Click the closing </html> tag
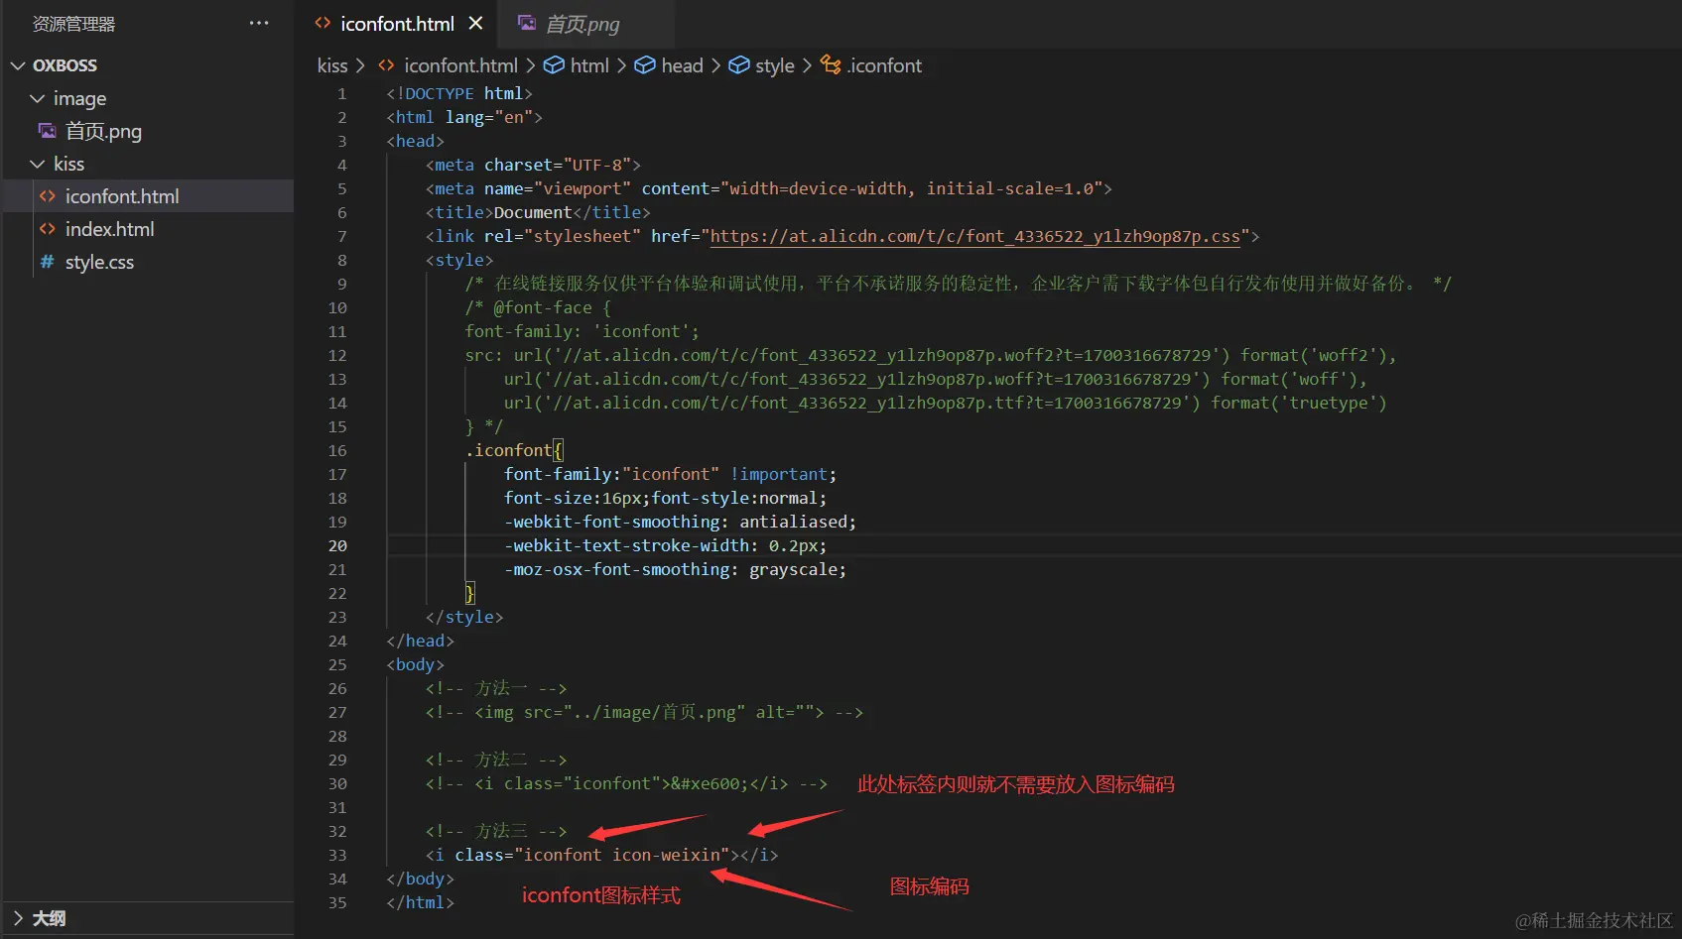 pos(420,902)
